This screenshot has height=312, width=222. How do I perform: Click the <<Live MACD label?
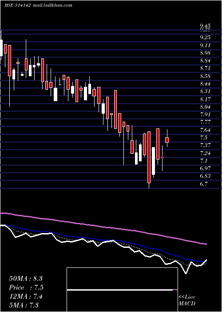coord(187,300)
